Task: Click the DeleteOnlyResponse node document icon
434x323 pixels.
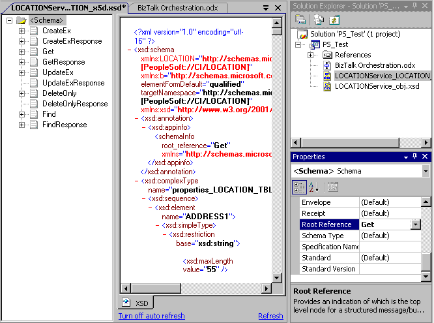Action: (x=34, y=104)
